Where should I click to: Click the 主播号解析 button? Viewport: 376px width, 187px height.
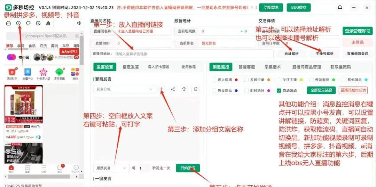[x=324, y=54]
